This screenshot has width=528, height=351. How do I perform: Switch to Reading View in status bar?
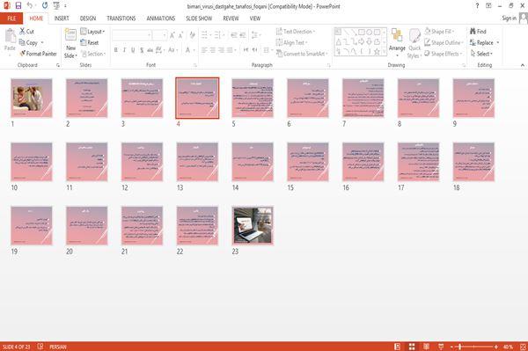click(426, 347)
